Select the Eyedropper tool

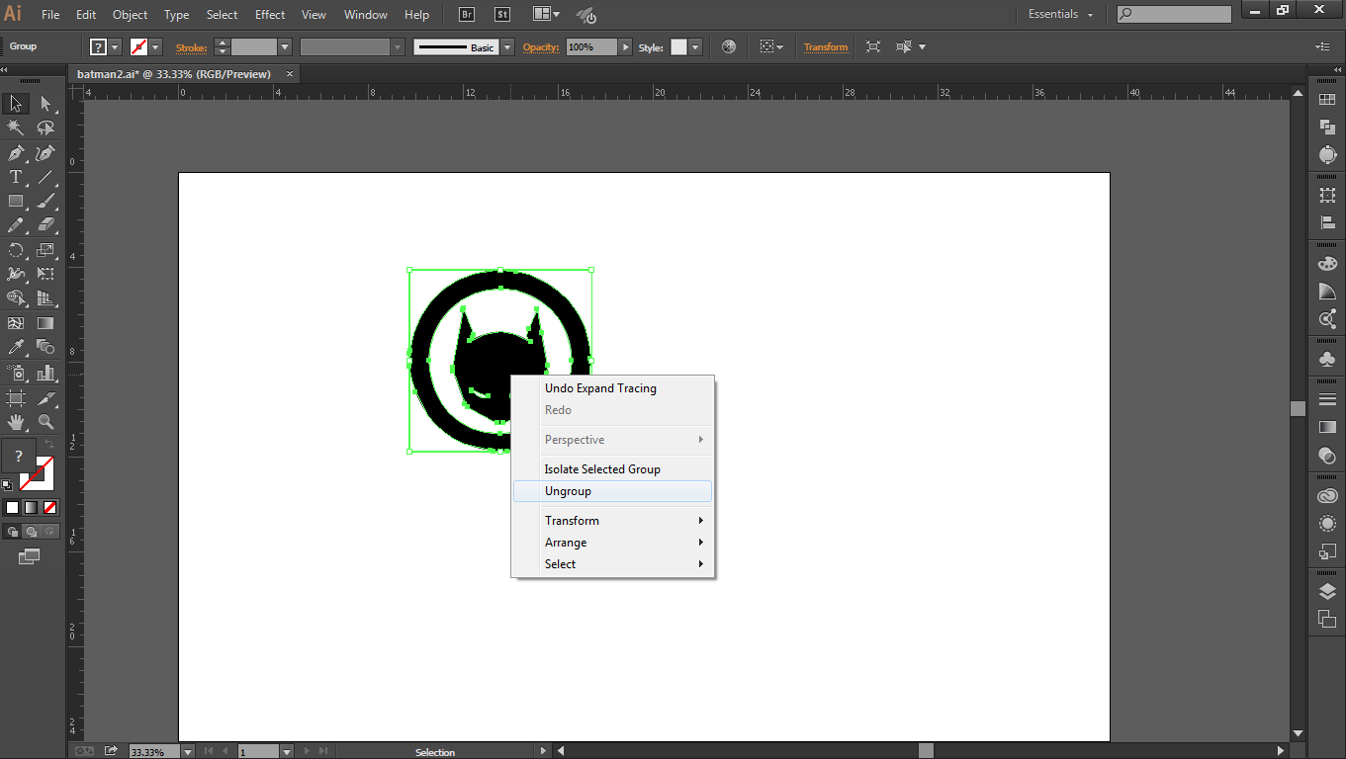(x=16, y=348)
